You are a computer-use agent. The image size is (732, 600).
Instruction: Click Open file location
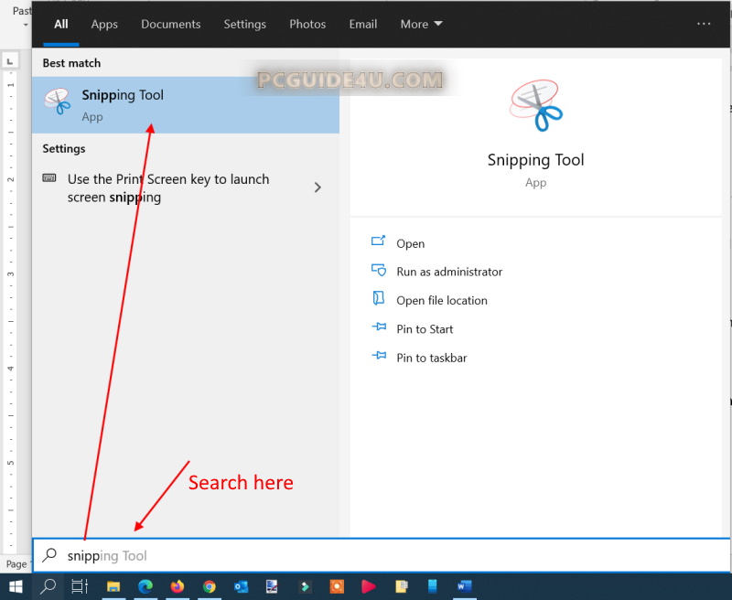click(441, 300)
